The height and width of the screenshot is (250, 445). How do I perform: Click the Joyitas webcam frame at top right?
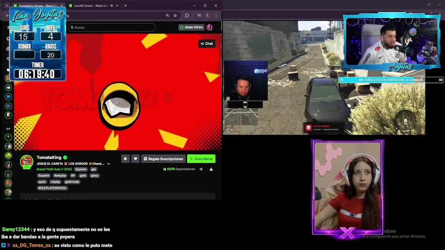pyautogui.click(x=391, y=41)
